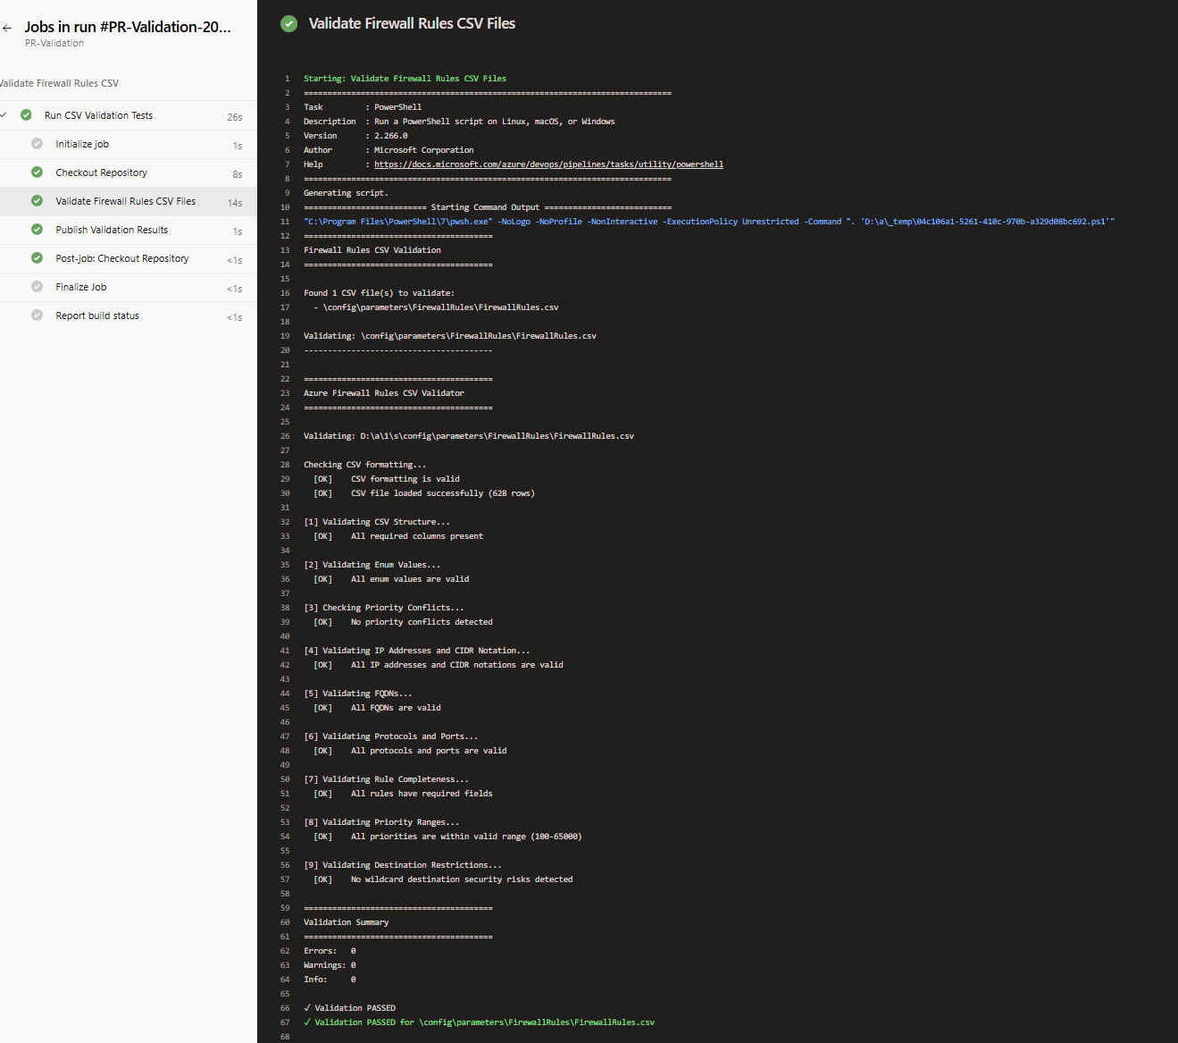Click log line number 62 for Errors

tap(285, 951)
